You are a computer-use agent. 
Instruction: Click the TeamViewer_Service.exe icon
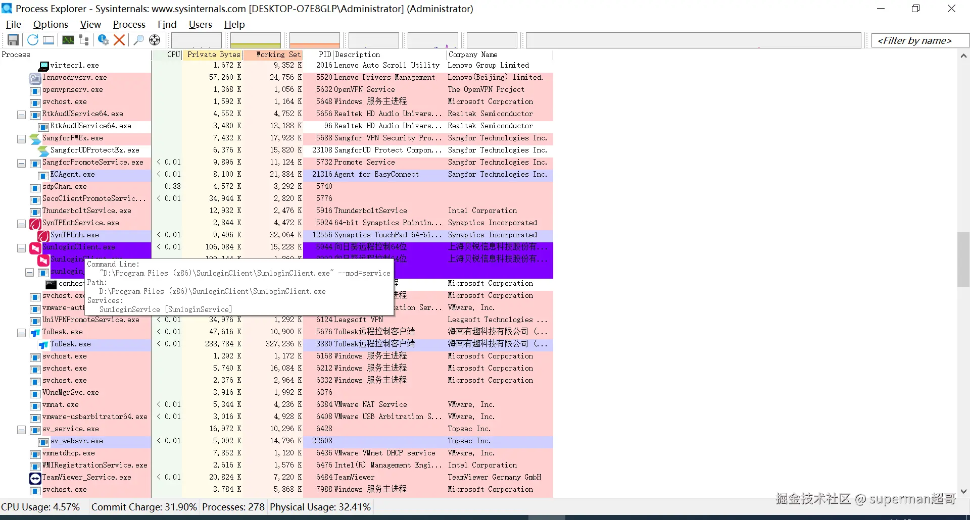[35, 478]
